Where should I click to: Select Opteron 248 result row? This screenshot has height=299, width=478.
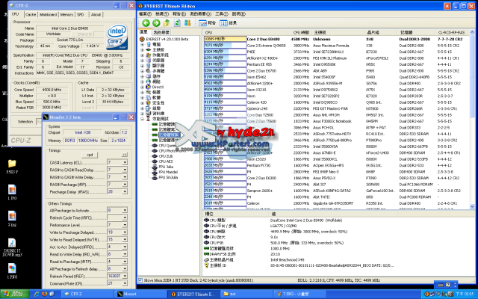coord(335,108)
